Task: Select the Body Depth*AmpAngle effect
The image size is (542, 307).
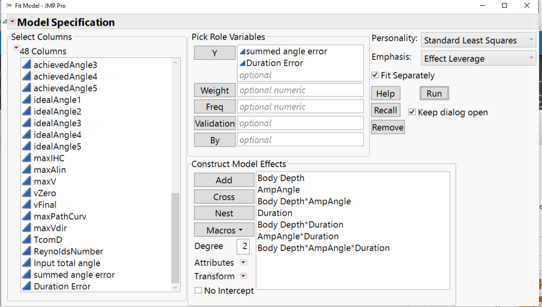Action: (x=304, y=201)
